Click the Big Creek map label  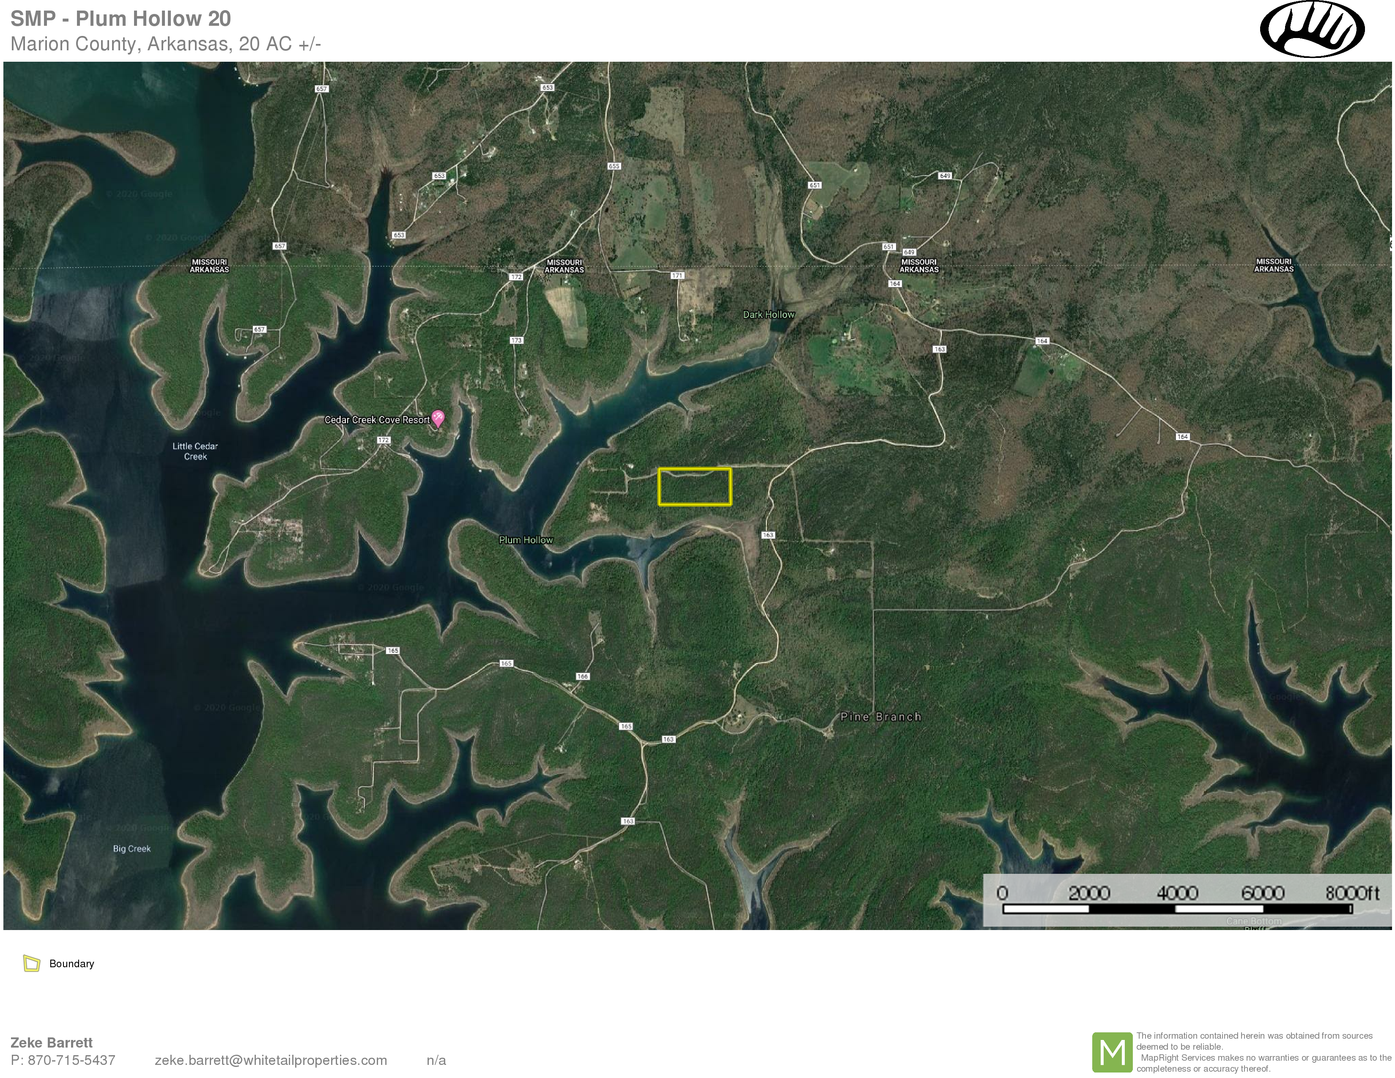tap(132, 848)
